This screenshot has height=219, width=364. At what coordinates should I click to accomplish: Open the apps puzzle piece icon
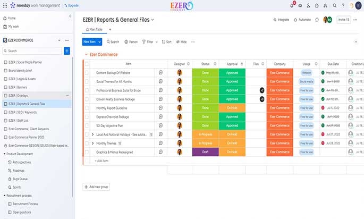(x=317, y=5)
